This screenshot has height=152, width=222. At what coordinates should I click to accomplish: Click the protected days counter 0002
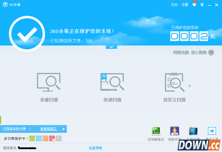click(189, 36)
